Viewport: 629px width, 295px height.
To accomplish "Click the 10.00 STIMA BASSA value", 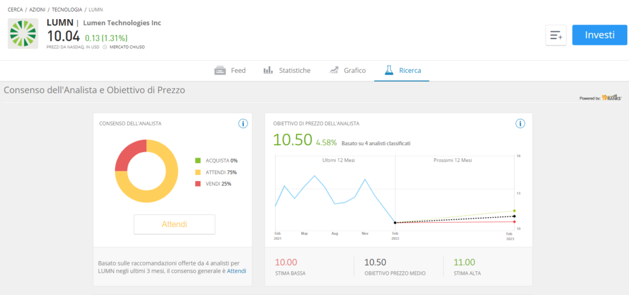I will [286, 262].
